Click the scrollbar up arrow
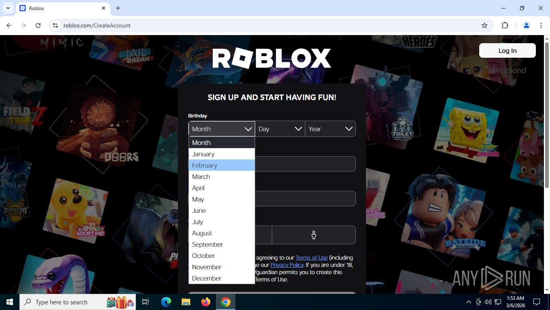 (x=547, y=38)
